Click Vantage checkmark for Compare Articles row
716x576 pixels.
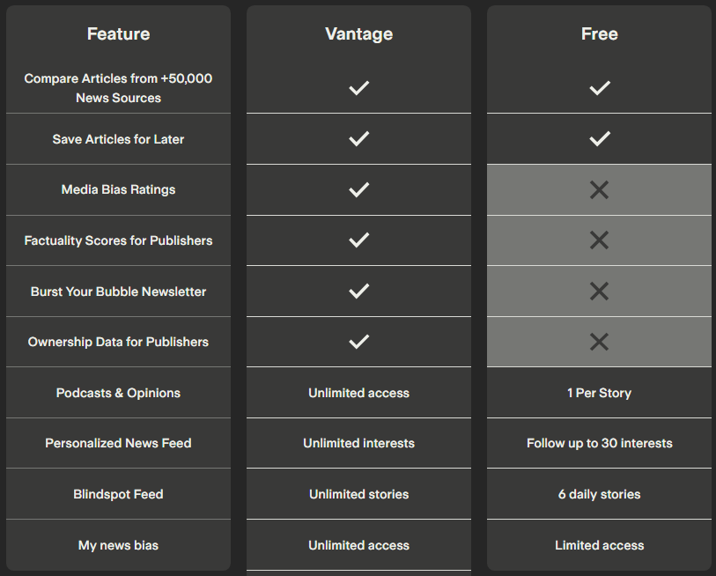359,88
